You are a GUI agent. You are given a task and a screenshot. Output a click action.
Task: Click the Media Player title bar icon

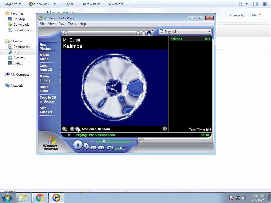point(40,18)
